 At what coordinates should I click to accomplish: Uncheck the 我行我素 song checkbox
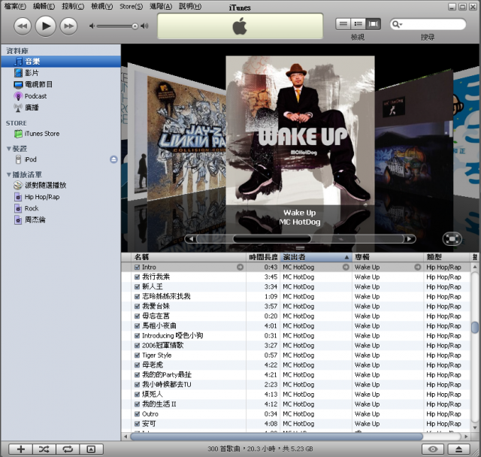[137, 277]
